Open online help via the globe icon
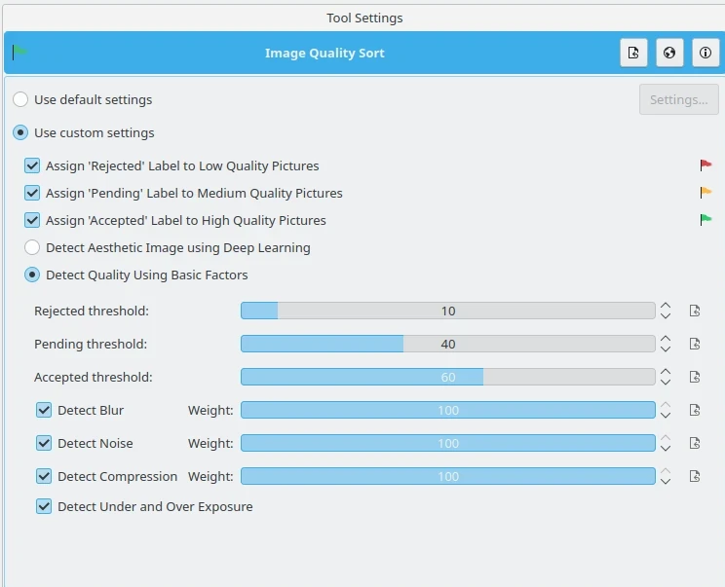Image resolution: width=725 pixels, height=587 pixels. tap(669, 54)
